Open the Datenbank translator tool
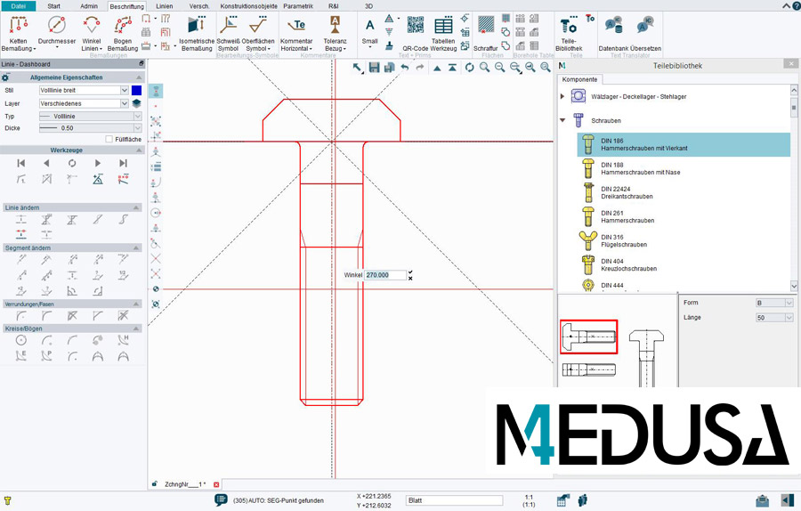Viewport: 801px width, 511px height. [x=613, y=33]
